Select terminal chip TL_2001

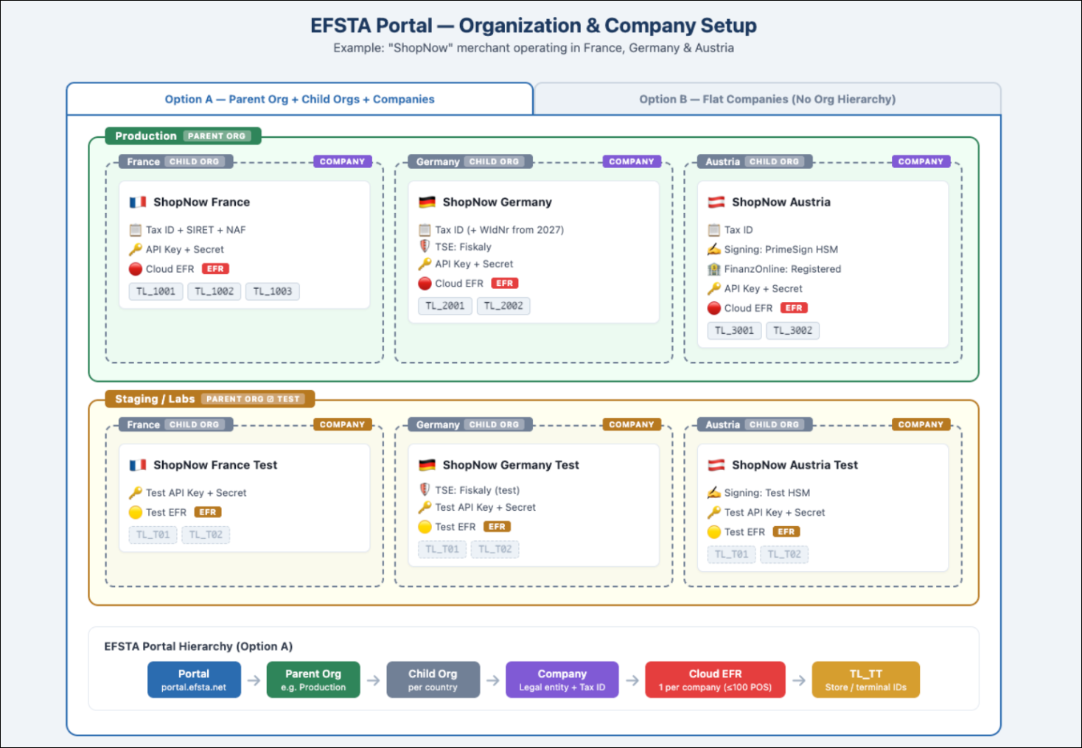tap(445, 306)
